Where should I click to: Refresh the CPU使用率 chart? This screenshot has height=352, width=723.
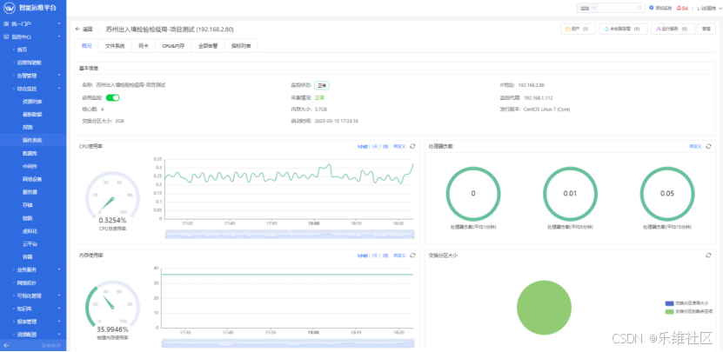point(412,146)
